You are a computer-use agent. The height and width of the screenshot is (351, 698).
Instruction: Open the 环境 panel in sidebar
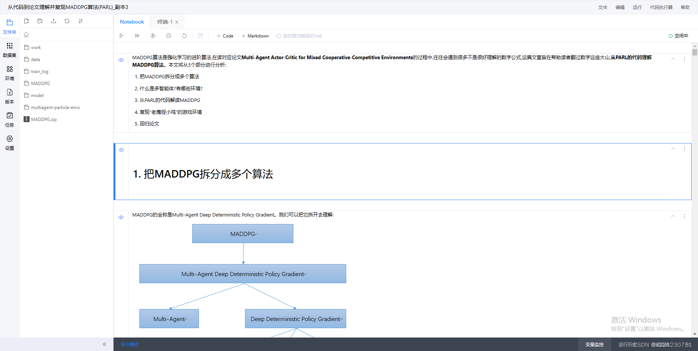click(x=9, y=73)
